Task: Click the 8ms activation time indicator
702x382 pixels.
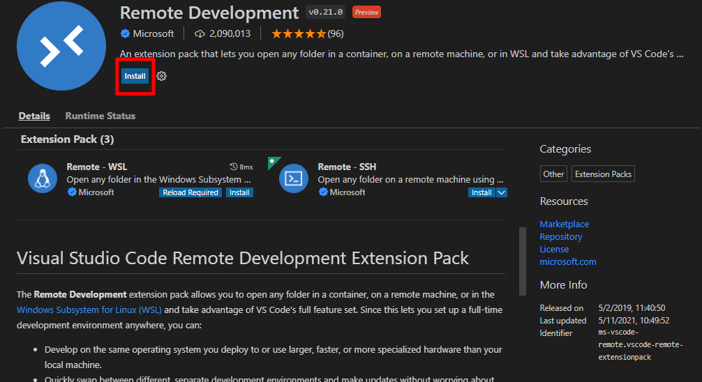Action: tap(241, 167)
